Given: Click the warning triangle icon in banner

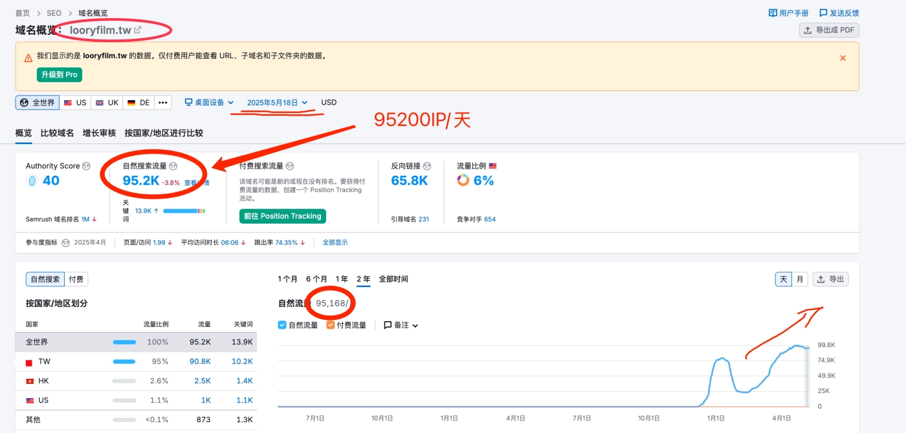Looking at the screenshot, I should point(28,58).
